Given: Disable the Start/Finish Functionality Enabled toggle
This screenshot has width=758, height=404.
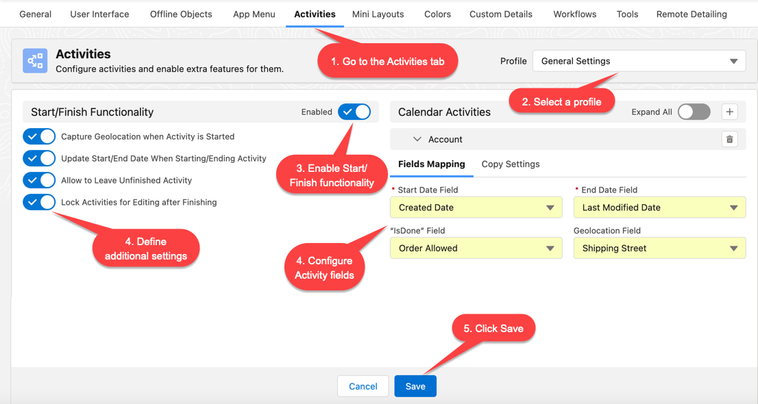Looking at the screenshot, I should (354, 112).
